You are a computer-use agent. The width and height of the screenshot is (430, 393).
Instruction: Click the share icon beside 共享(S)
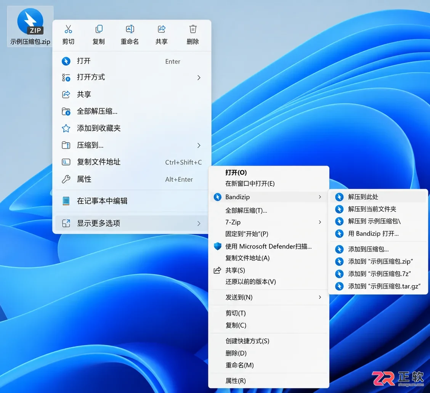(x=217, y=270)
